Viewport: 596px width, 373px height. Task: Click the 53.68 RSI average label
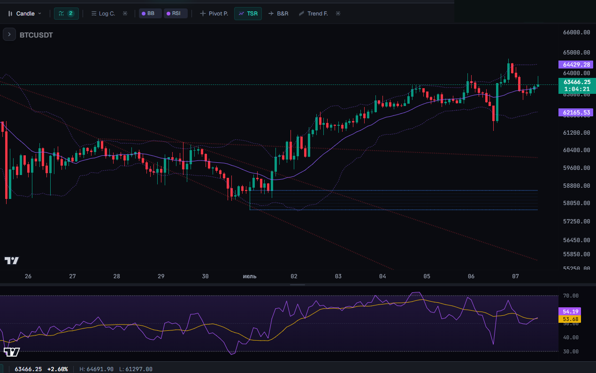[x=570, y=319]
